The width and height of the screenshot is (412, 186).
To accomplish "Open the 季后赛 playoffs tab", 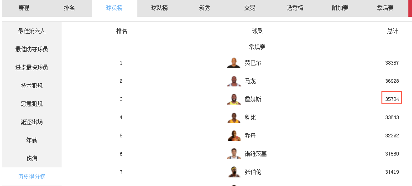I will click(385, 8).
